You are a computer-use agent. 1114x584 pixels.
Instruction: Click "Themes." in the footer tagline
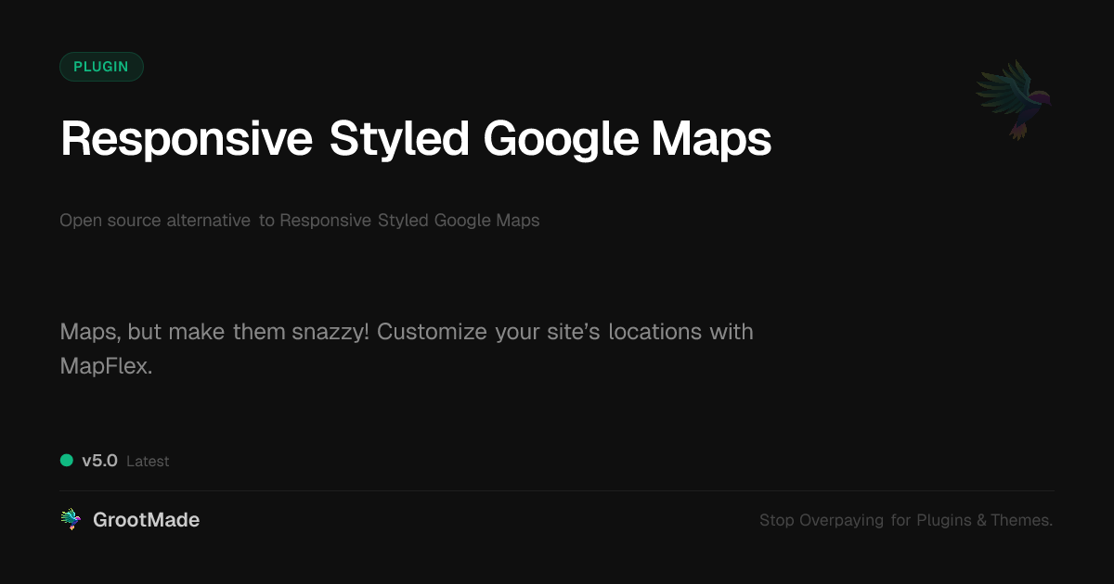click(x=1021, y=521)
